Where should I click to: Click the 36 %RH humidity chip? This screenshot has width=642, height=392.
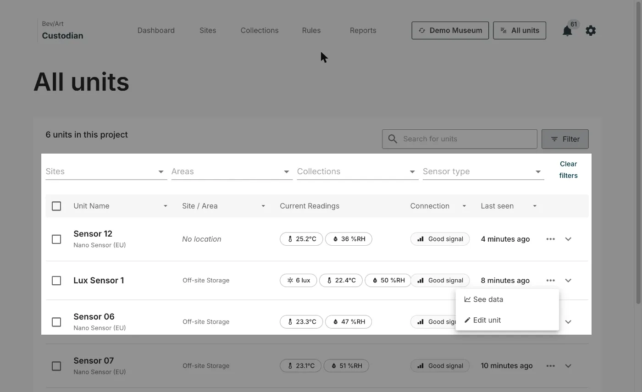pos(349,239)
